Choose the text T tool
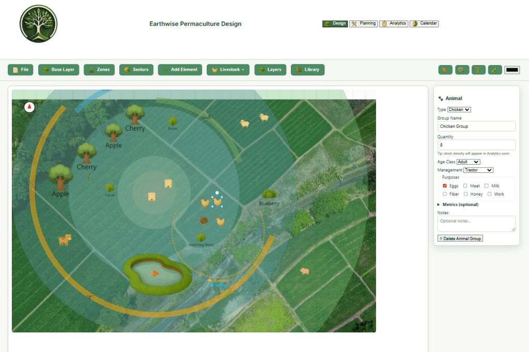Viewport: 529px width, 352px height. pyautogui.click(x=478, y=70)
